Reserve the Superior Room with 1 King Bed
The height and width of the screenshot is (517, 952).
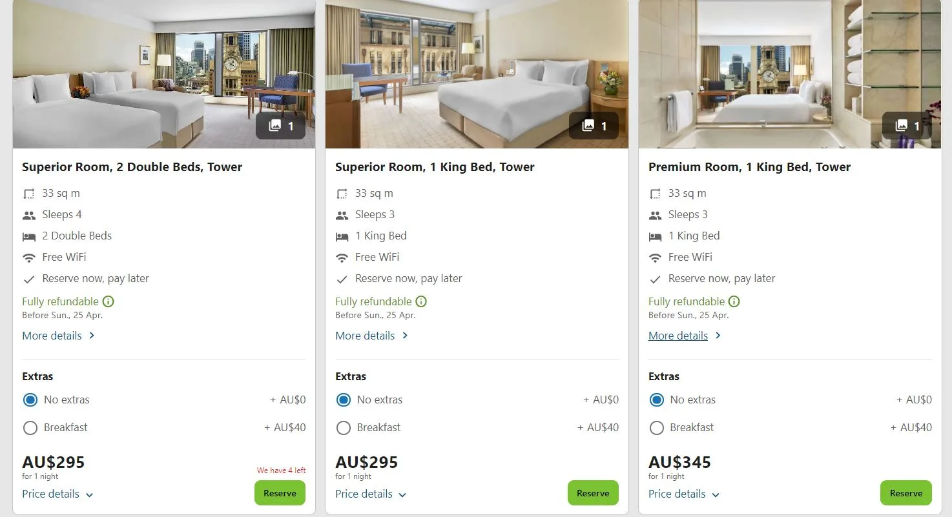(593, 493)
